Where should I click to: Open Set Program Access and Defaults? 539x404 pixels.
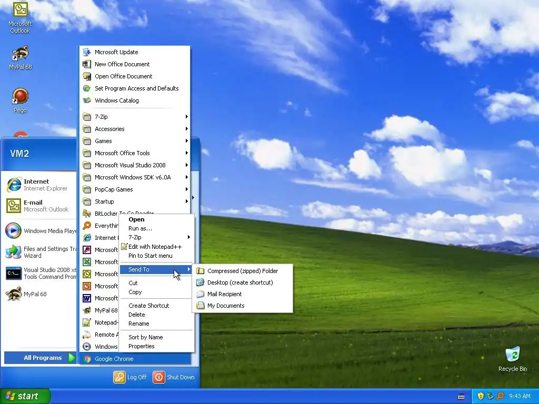coord(135,88)
